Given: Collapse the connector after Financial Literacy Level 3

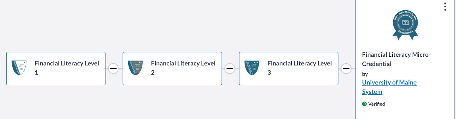Looking at the screenshot, I should click(x=346, y=68).
